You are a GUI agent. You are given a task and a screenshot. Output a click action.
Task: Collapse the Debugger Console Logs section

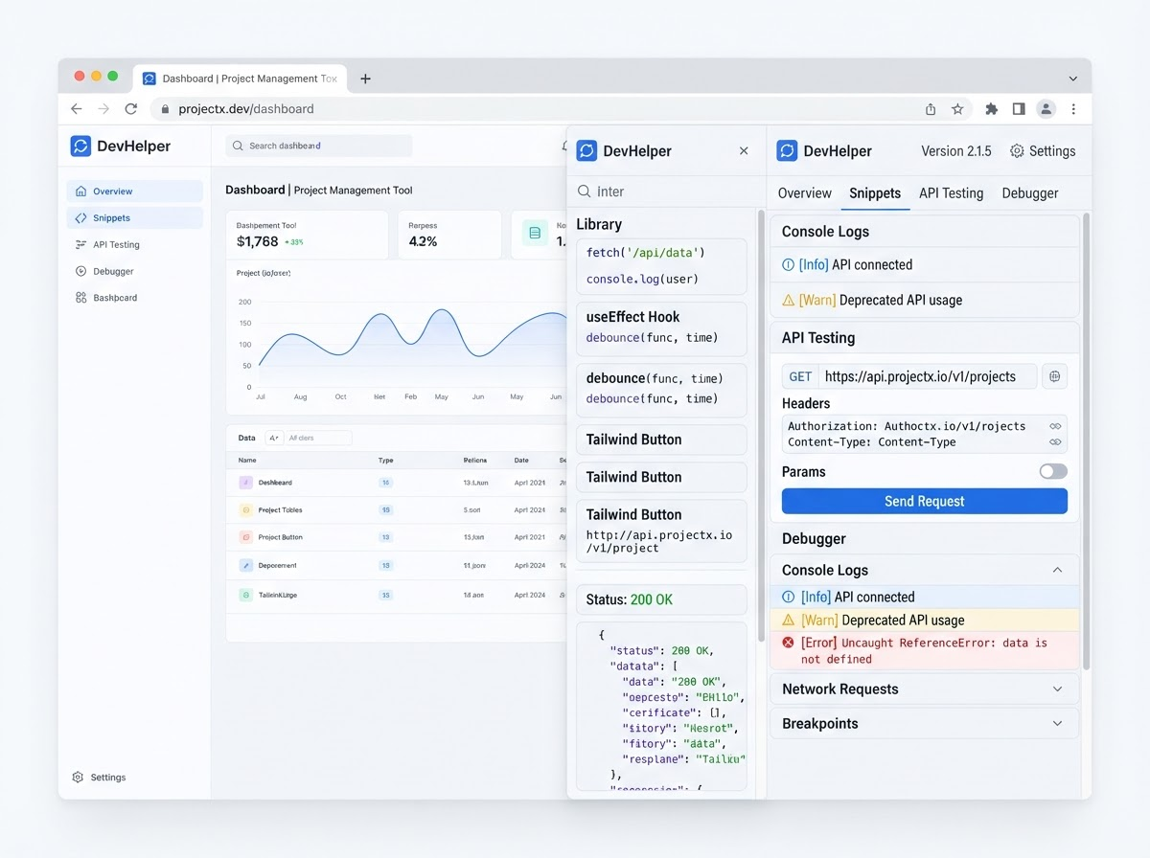[1057, 570]
